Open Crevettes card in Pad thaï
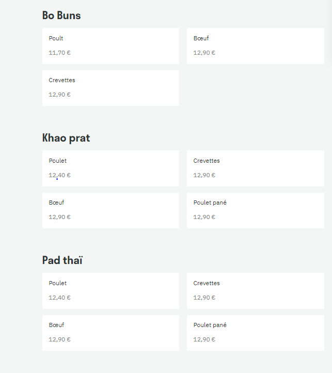The image size is (332, 373). click(x=256, y=291)
